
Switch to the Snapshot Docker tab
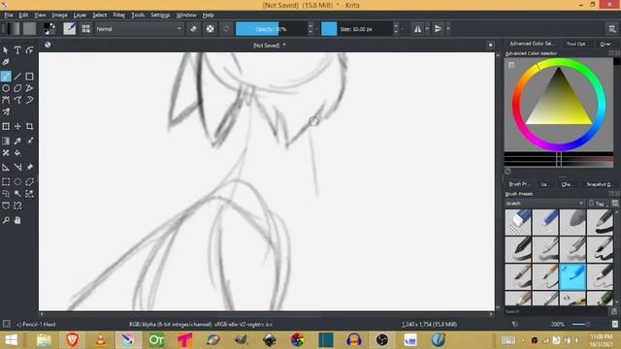pos(599,184)
